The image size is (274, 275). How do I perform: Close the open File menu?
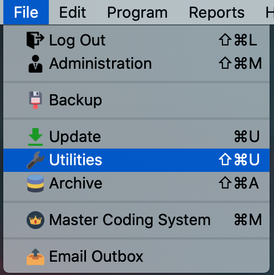26,12
